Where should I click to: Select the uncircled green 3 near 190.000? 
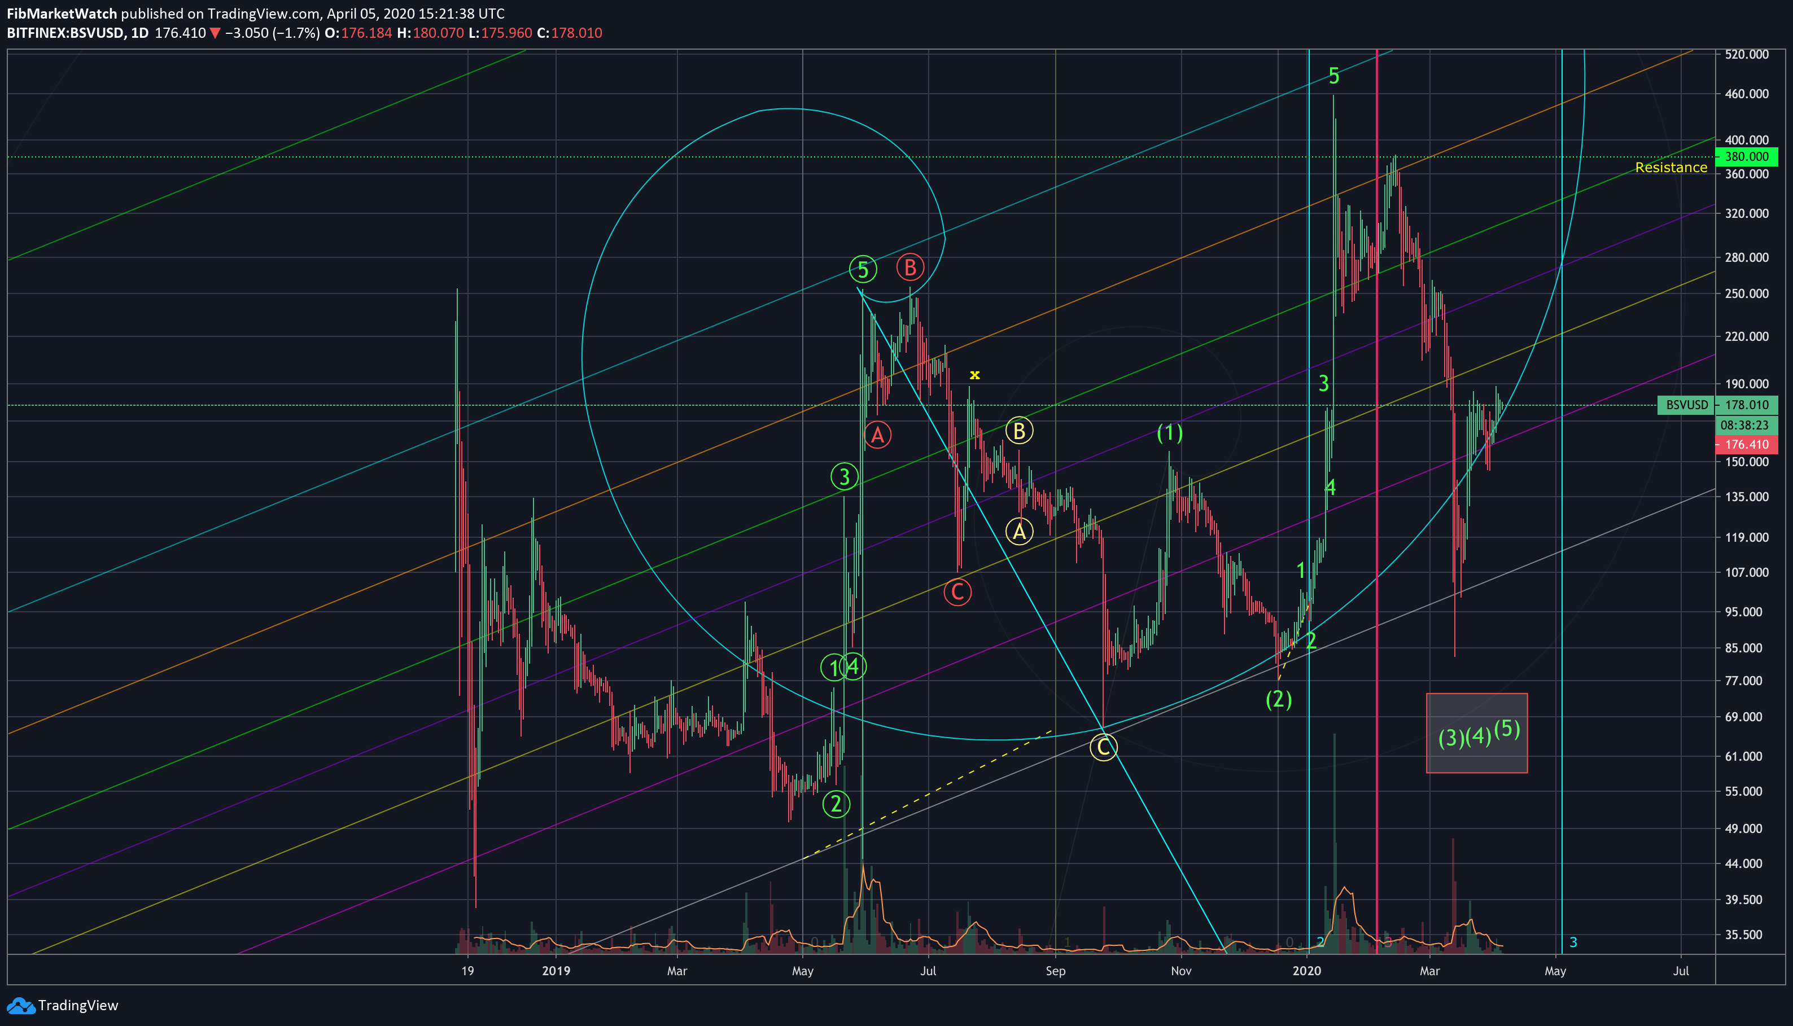[x=1324, y=383]
